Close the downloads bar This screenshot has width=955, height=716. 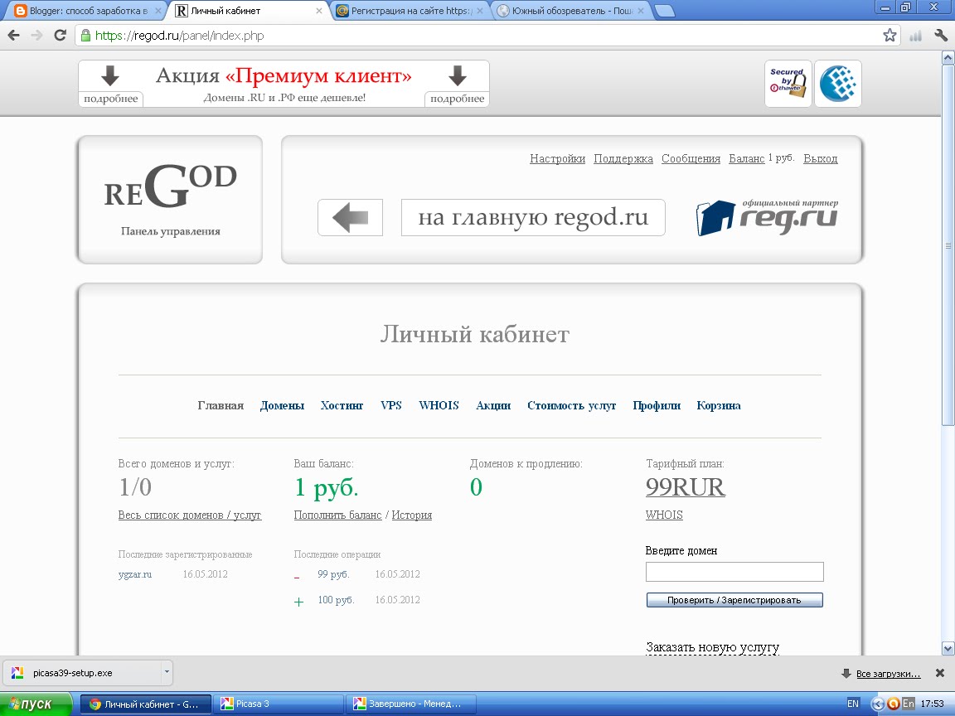(x=940, y=674)
